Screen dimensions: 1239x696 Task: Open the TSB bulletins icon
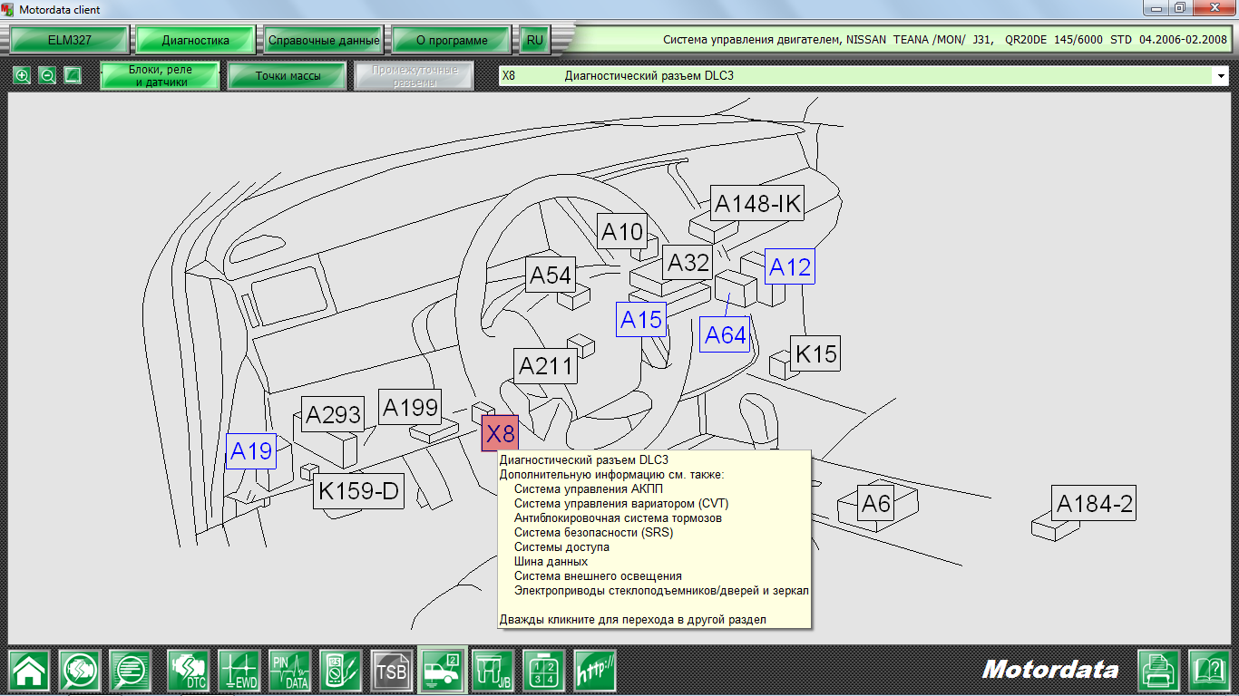coord(392,672)
